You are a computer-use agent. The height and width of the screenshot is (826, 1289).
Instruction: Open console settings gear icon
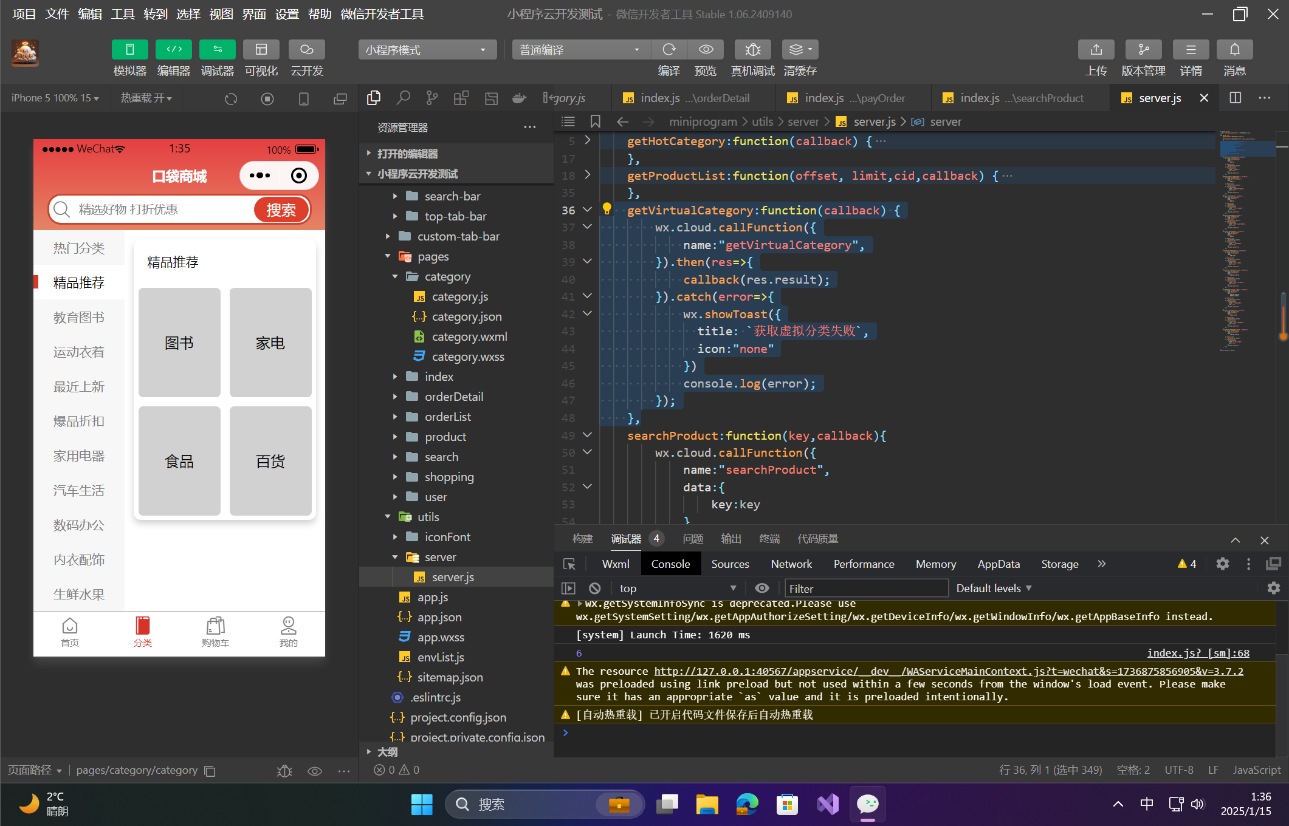click(x=1273, y=588)
